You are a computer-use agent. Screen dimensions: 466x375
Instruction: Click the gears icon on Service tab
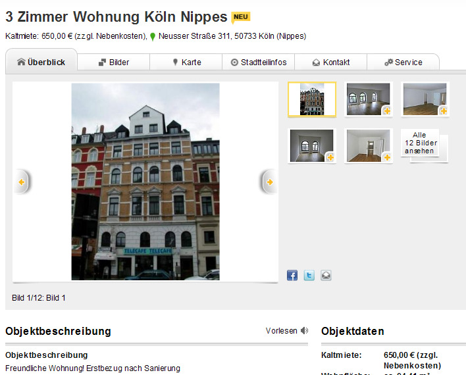coord(388,63)
